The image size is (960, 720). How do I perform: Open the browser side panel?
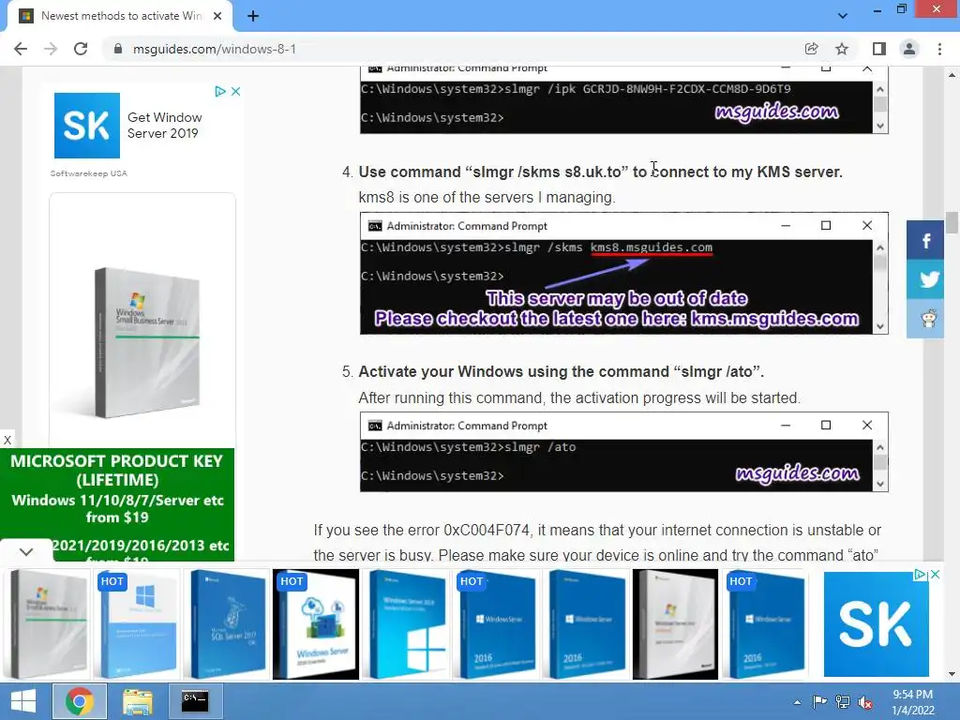point(879,49)
